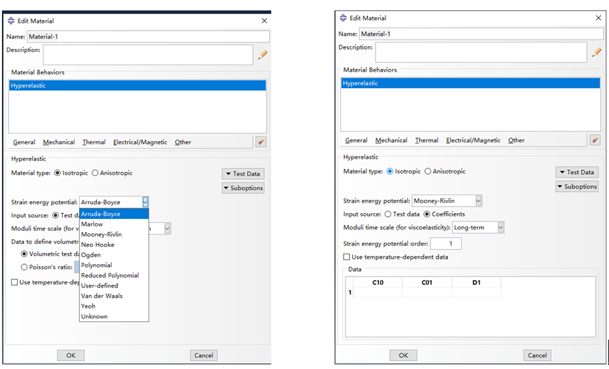Open partially hidden moduli dropdown in left dialog
The height and width of the screenshot is (369, 609).
(167, 228)
